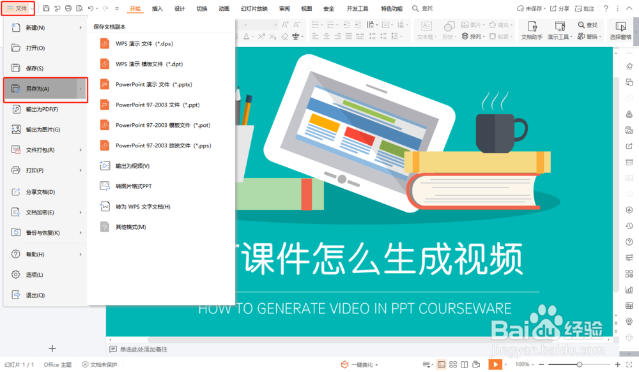Click the zoom in plus button
The image size is (639, 372).
pyautogui.click(x=617, y=364)
